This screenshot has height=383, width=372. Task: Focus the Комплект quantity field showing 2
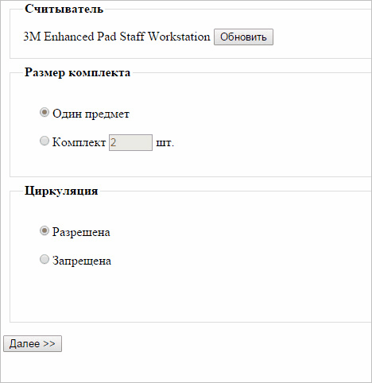(x=130, y=143)
